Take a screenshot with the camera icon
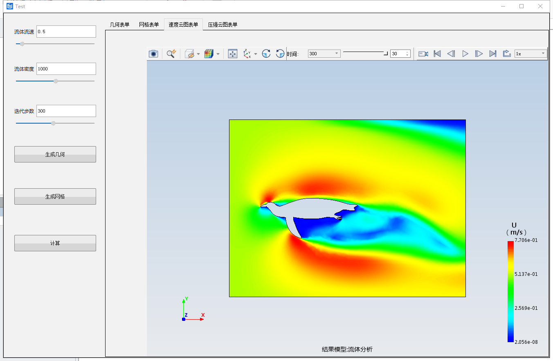 click(153, 54)
